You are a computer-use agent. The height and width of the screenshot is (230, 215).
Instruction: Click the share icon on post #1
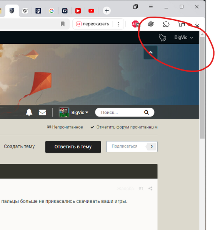[150, 189]
